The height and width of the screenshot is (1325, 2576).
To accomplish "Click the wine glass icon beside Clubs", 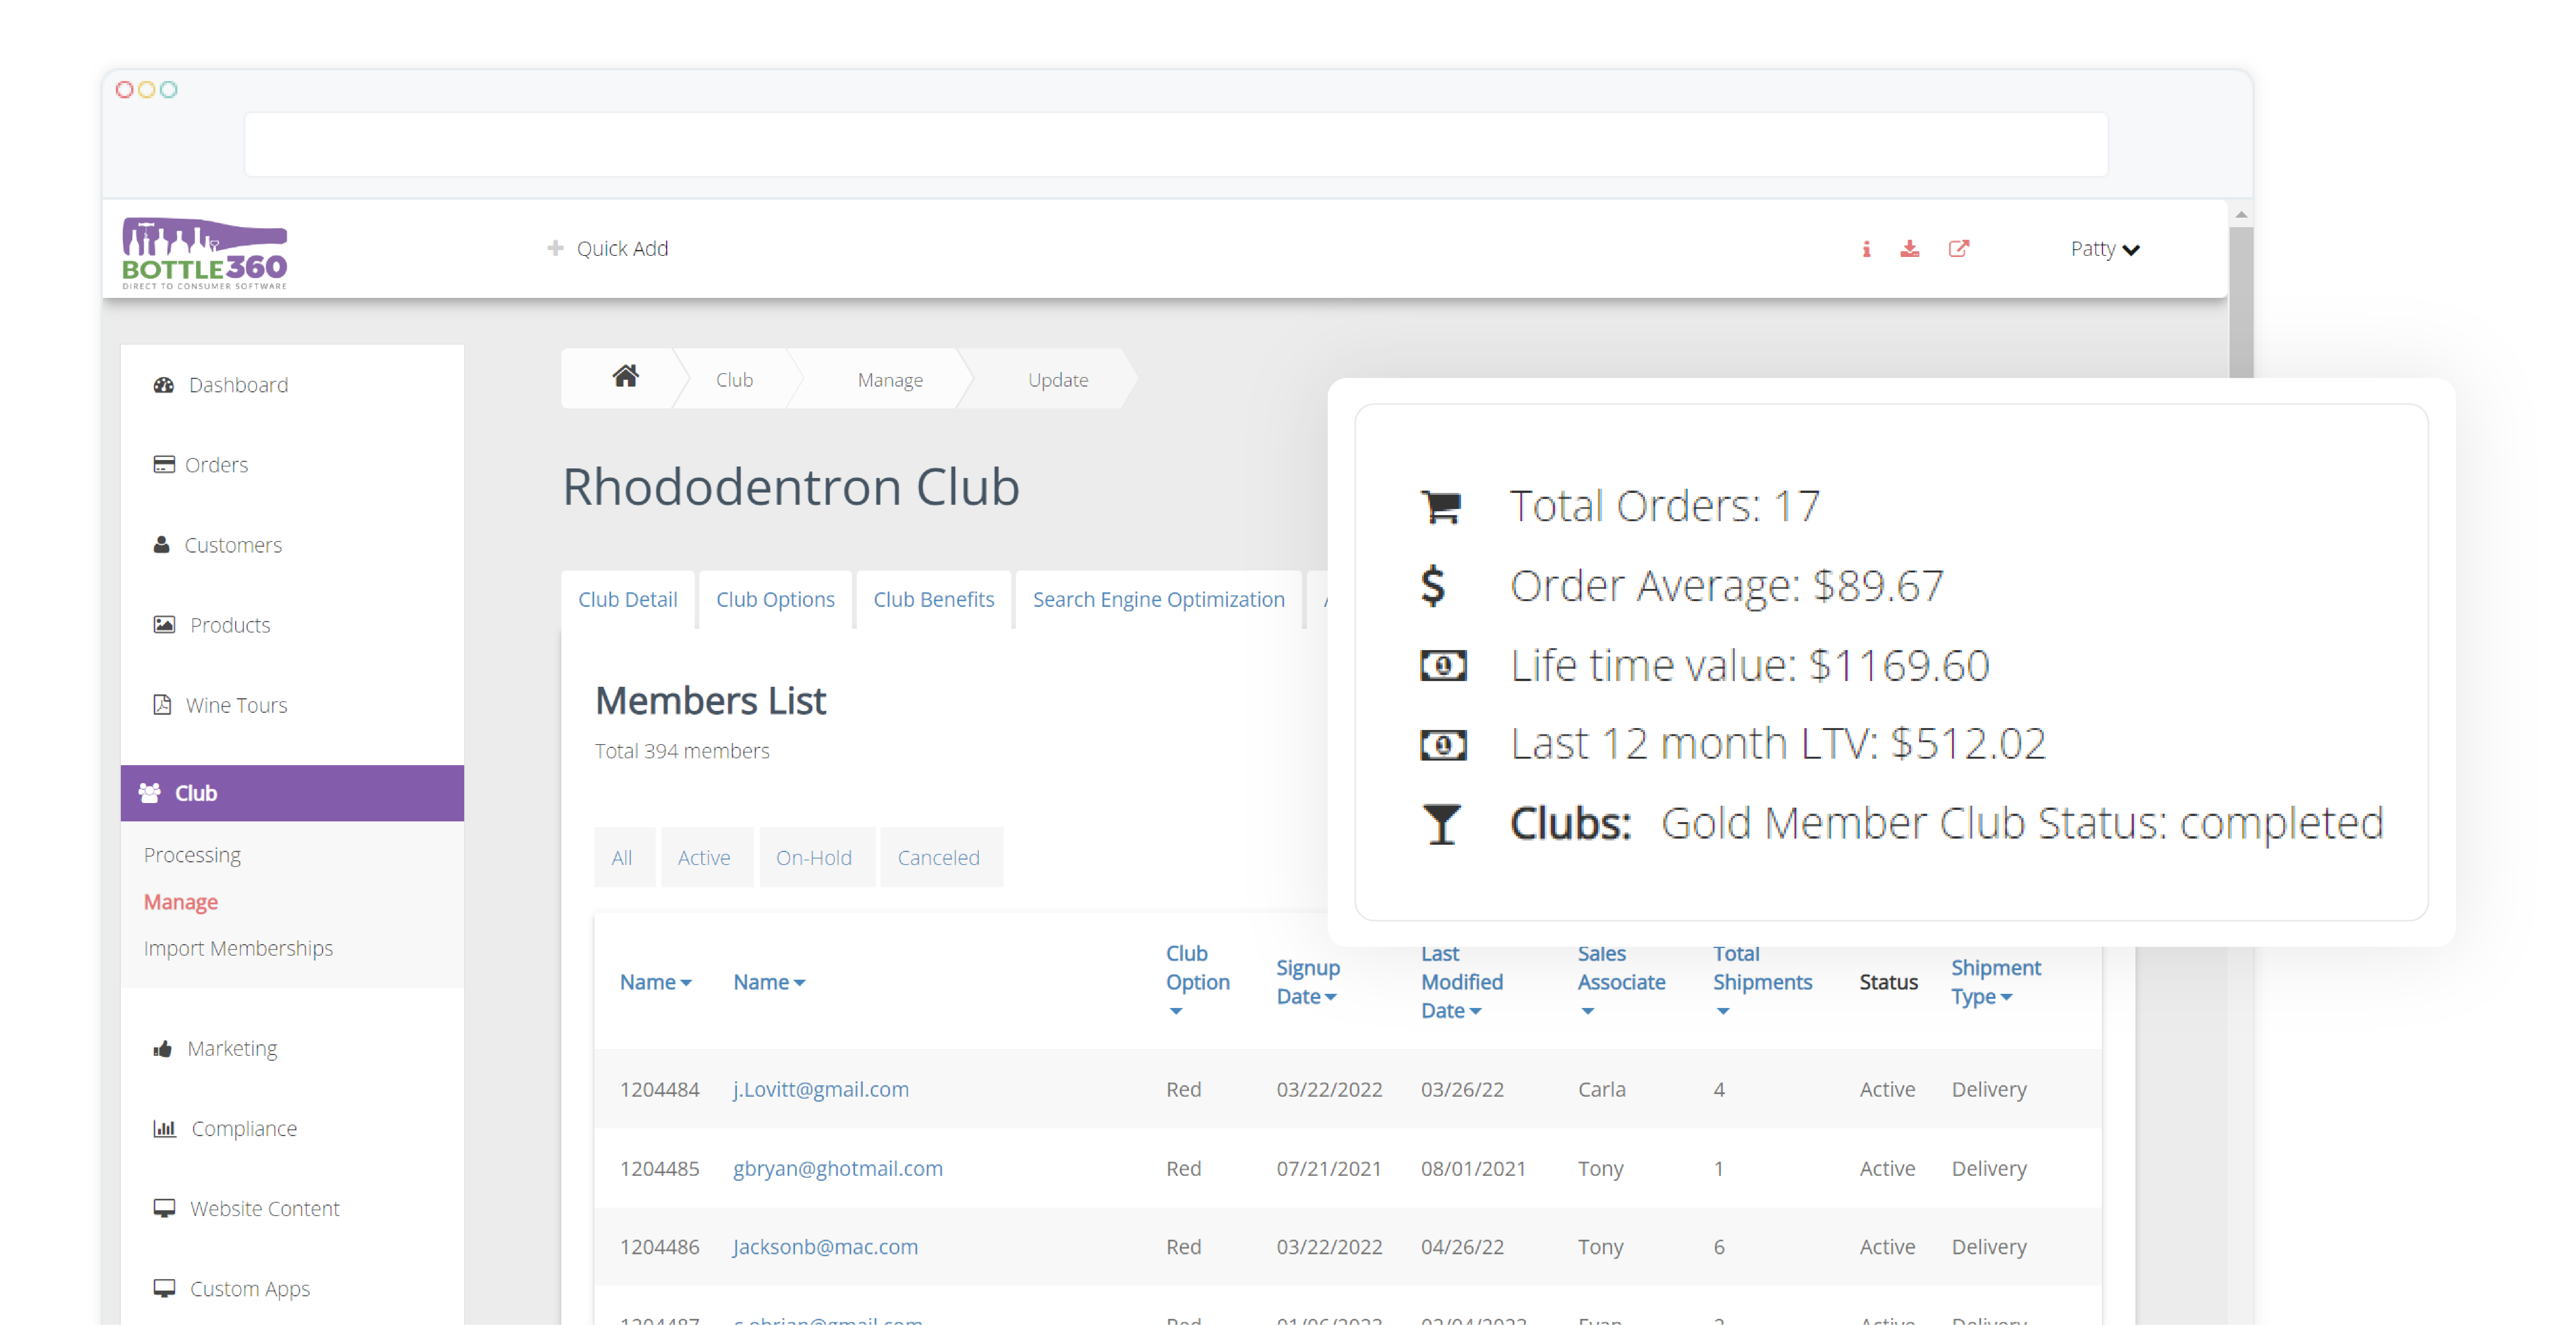I will click(x=1441, y=824).
